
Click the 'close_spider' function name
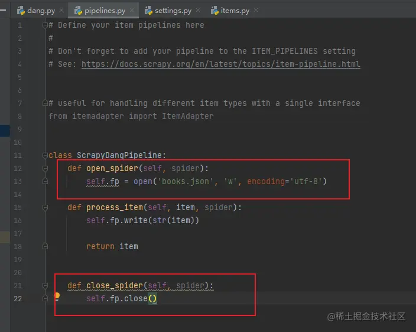(115, 285)
